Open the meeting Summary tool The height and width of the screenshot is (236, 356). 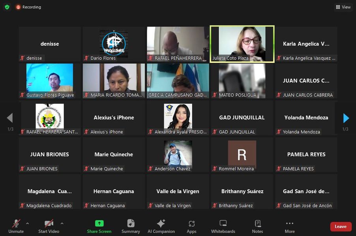pos(131,227)
